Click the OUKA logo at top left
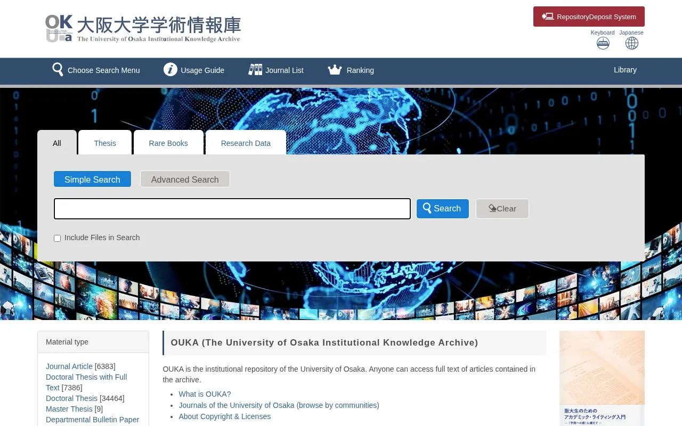 [143, 29]
